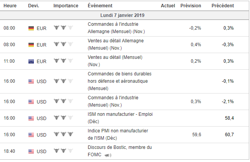Open Discours de Bostic event link
250x162 pixels.
coord(120,147)
